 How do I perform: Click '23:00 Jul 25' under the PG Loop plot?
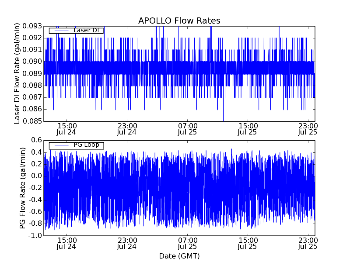point(308,243)
